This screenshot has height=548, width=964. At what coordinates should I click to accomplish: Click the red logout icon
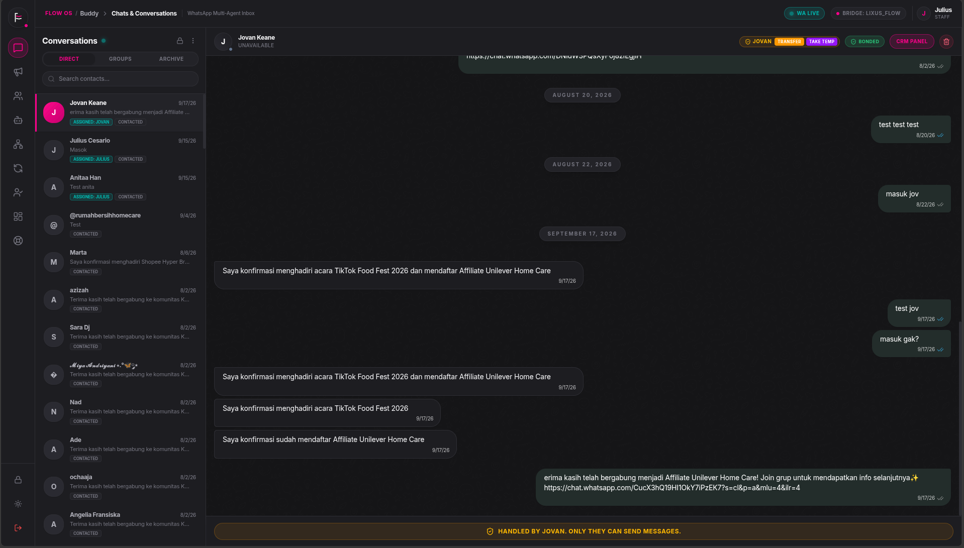point(18,528)
